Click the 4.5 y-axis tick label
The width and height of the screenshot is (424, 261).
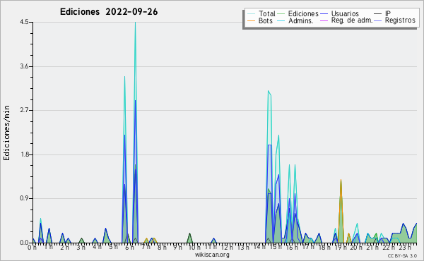[24, 22]
